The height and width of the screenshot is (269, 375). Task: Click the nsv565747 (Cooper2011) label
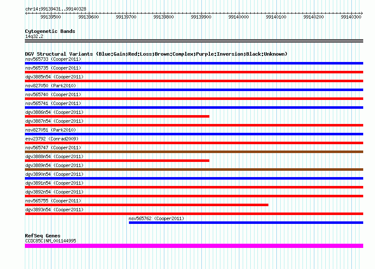53,148
